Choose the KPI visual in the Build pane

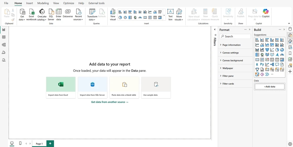[x=267, y=60]
